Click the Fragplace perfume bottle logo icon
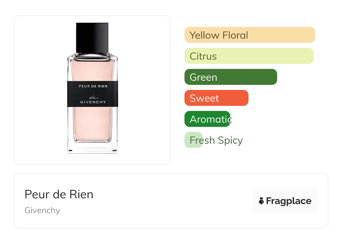 point(261,201)
